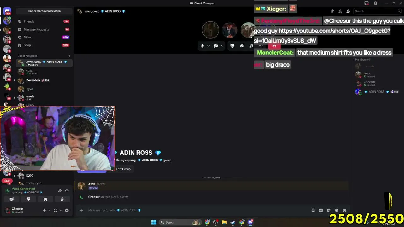Toggle noise suppression in the voice panel

click(x=59, y=190)
